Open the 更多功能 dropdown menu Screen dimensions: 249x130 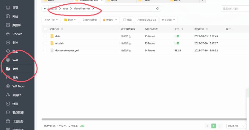click(168, 20)
